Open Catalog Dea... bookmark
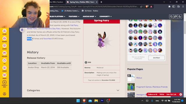The image size is (186, 104). tap(54, 11)
